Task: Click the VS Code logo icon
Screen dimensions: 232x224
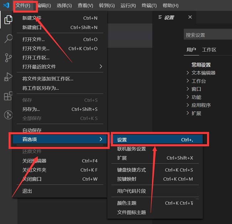Action: click(x=6, y=5)
